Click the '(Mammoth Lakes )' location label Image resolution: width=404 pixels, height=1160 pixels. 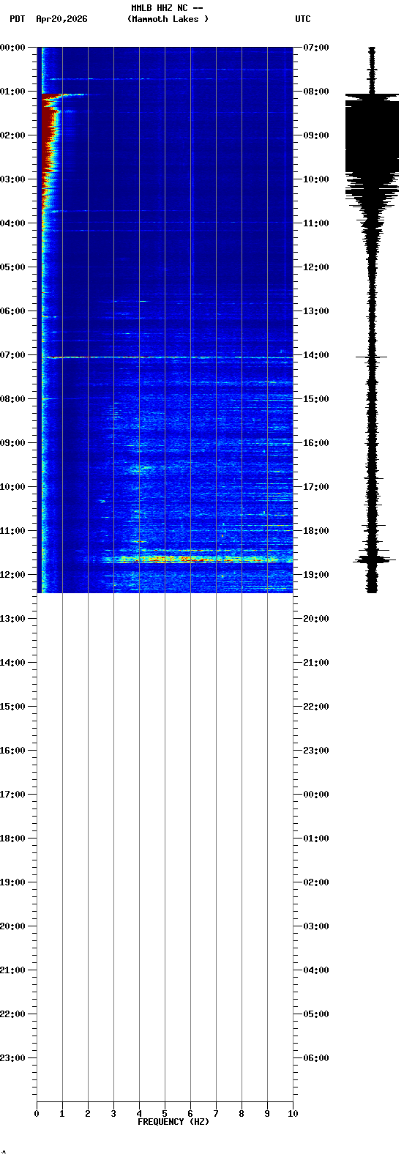coord(168,19)
